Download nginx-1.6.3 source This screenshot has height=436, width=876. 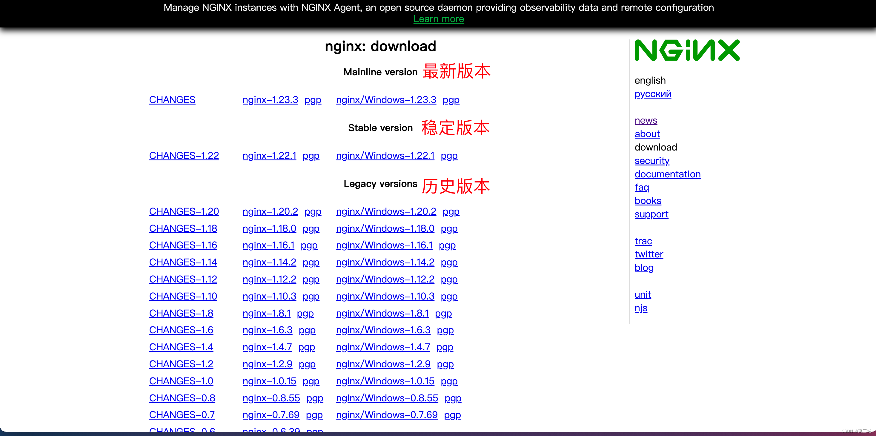(267, 330)
